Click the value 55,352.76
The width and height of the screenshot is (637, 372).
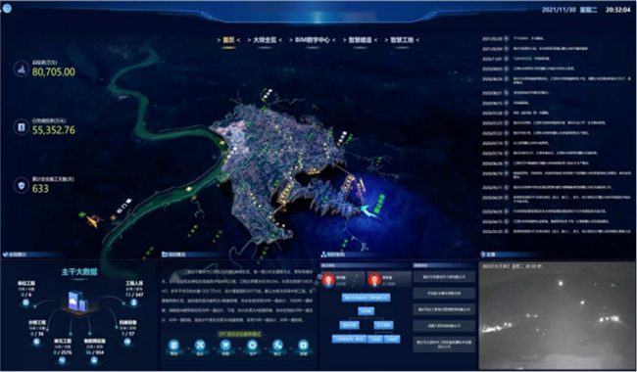54,130
